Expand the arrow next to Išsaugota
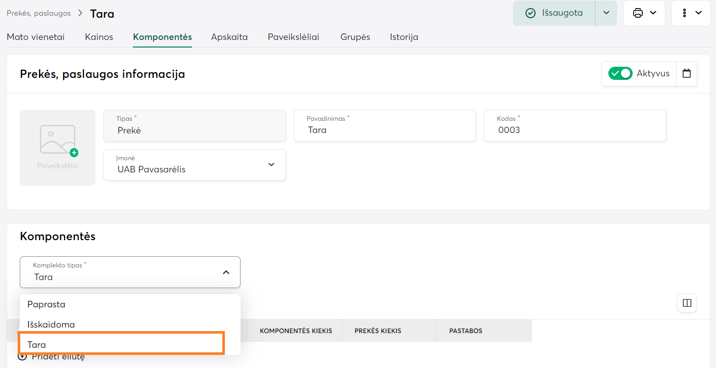 coord(606,13)
